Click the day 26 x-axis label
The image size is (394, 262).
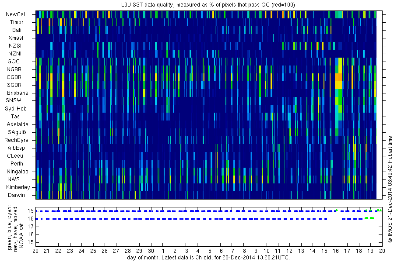click(x=105, y=251)
